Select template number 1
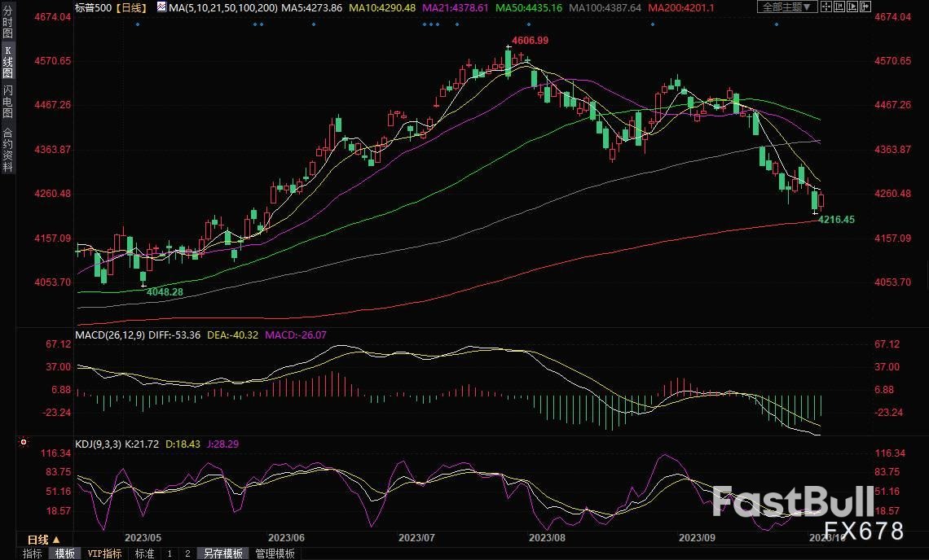929x560 pixels. [x=170, y=553]
